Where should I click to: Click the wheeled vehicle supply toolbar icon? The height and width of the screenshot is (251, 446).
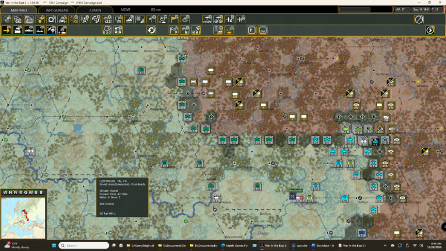(218, 20)
